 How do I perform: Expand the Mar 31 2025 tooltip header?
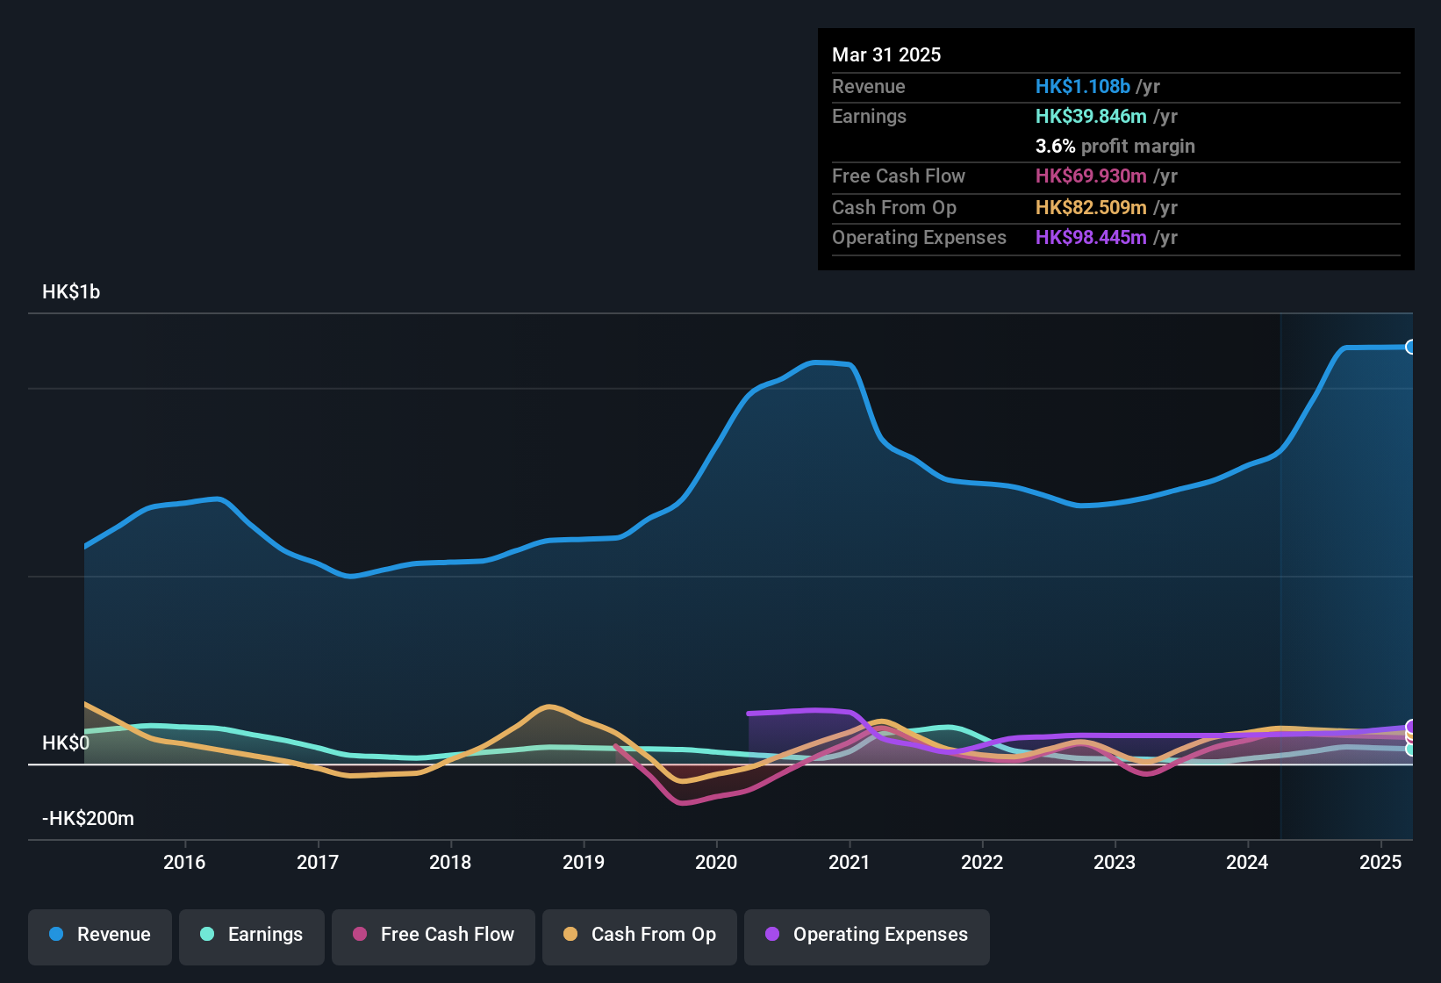pos(885,54)
